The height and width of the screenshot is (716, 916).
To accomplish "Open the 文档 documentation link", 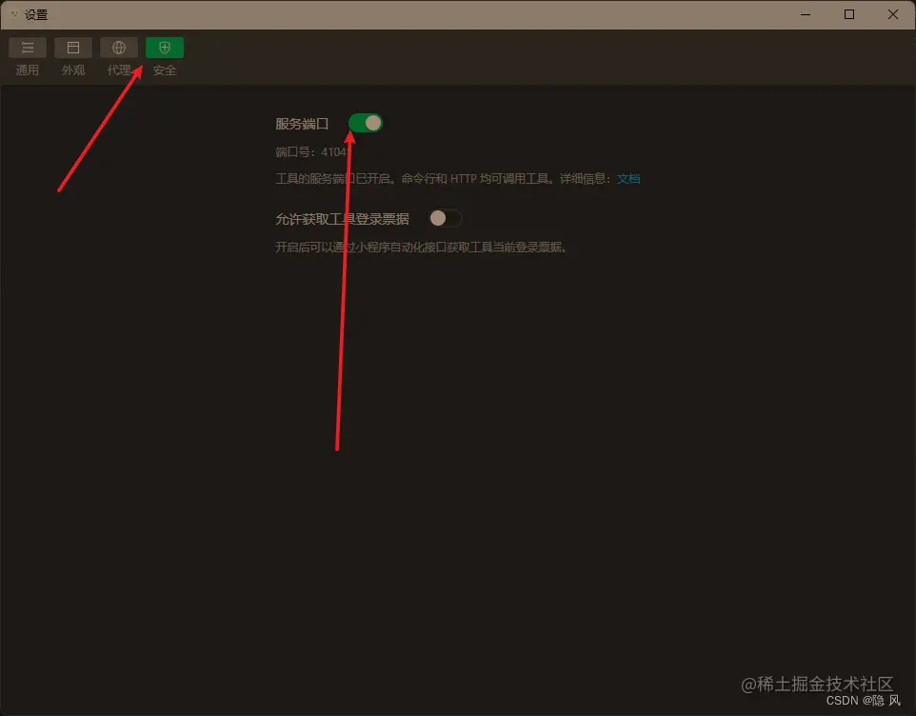I will point(628,179).
